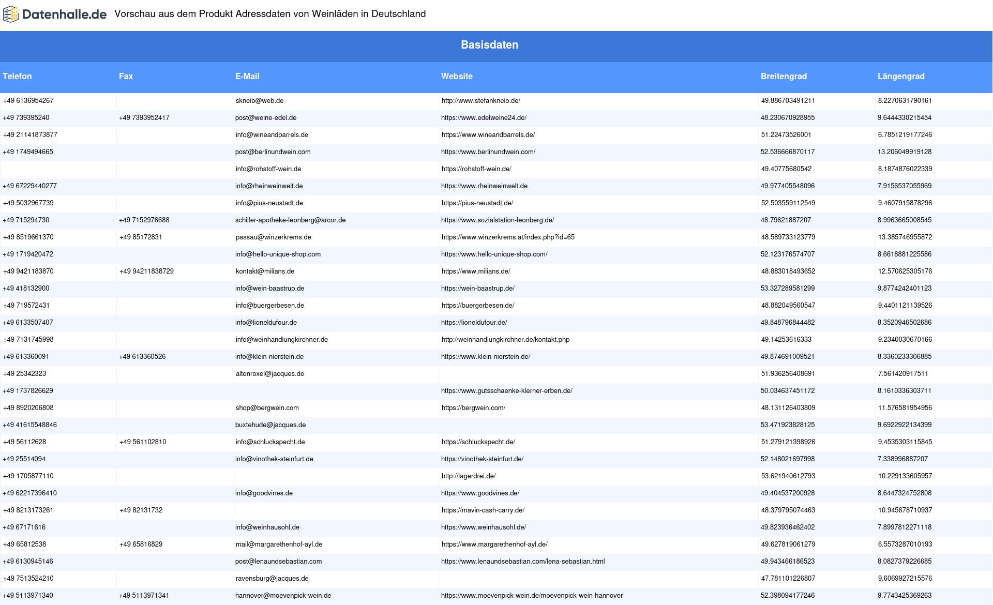Open http://lagerdrei.de/ link

pyautogui.click(x=469, y=476)
